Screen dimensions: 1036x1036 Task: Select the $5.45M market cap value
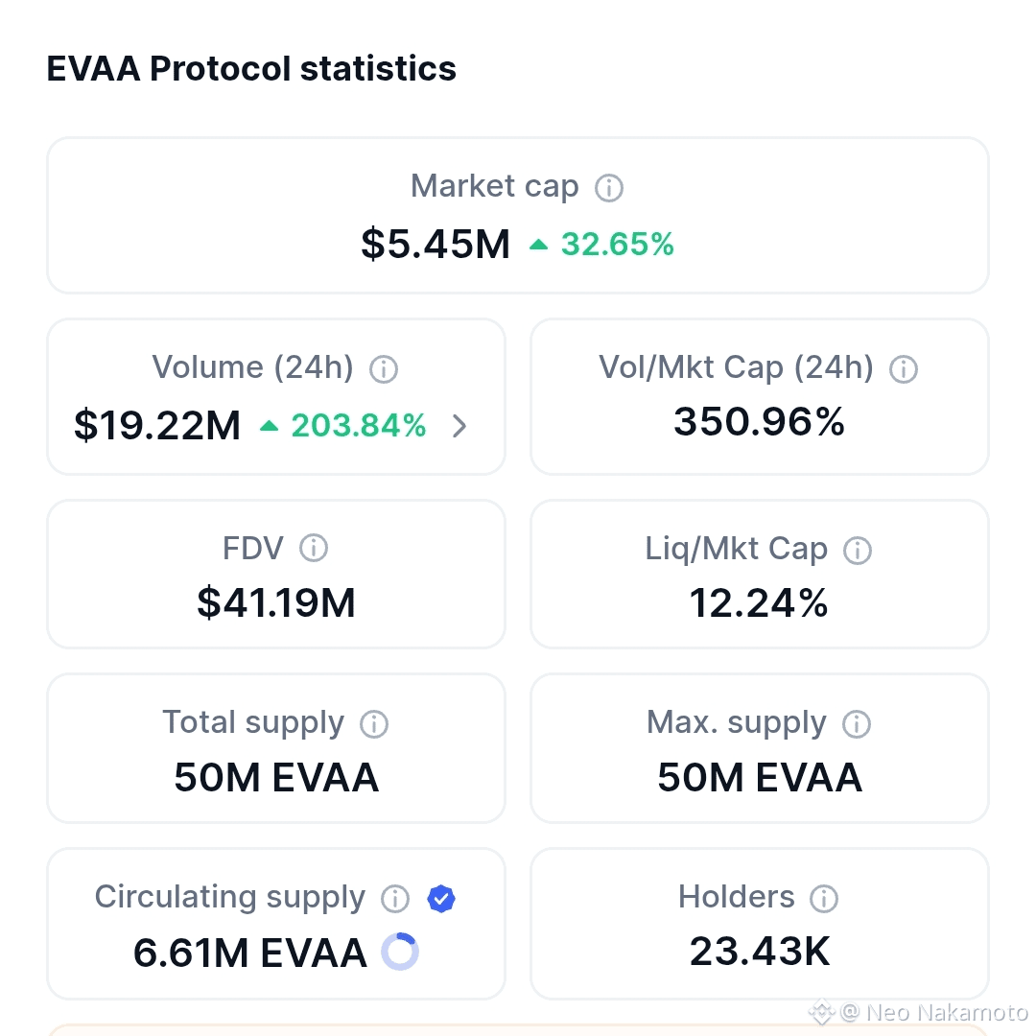click(436, 244)
